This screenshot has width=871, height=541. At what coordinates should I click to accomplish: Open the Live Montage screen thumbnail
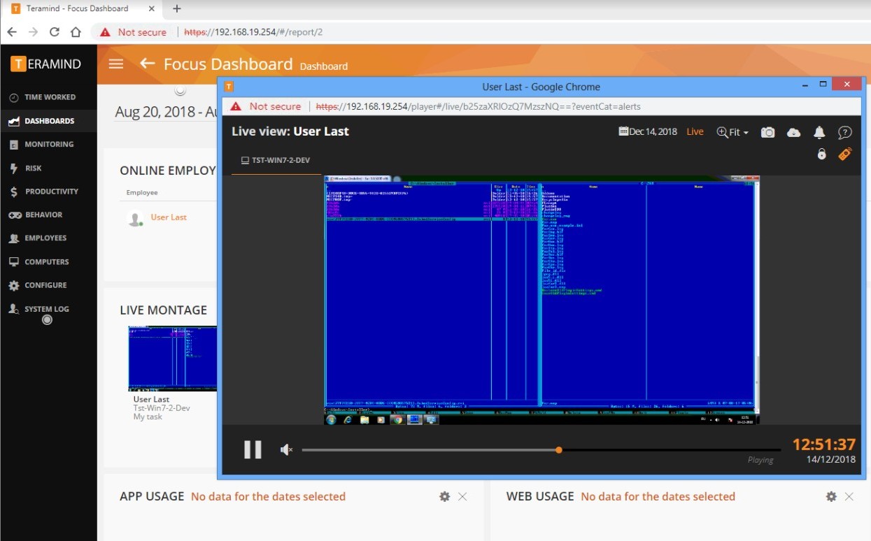click(173, 359)
